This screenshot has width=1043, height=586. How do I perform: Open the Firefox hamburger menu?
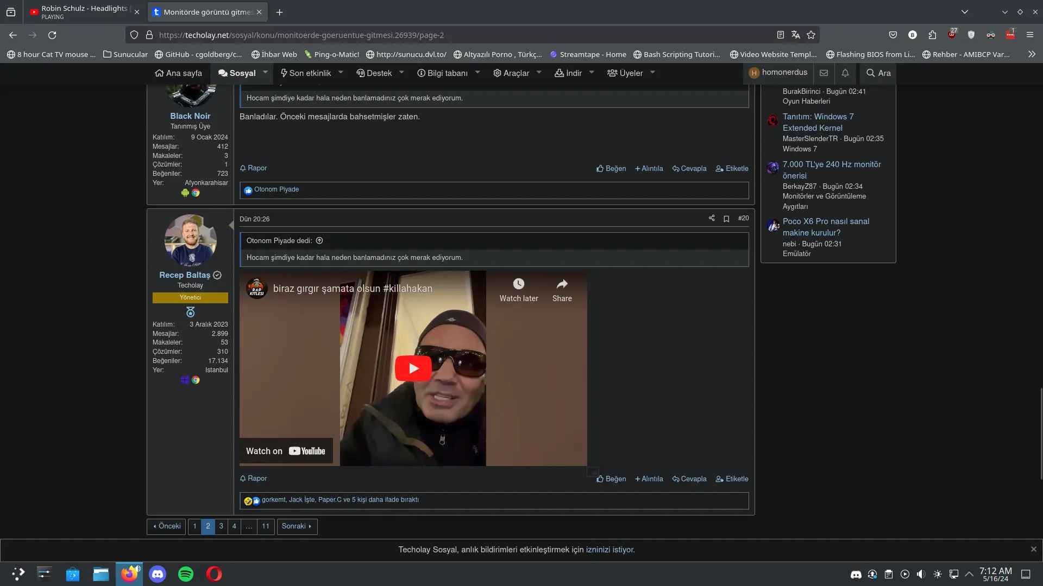click(x=1029, y=35)
